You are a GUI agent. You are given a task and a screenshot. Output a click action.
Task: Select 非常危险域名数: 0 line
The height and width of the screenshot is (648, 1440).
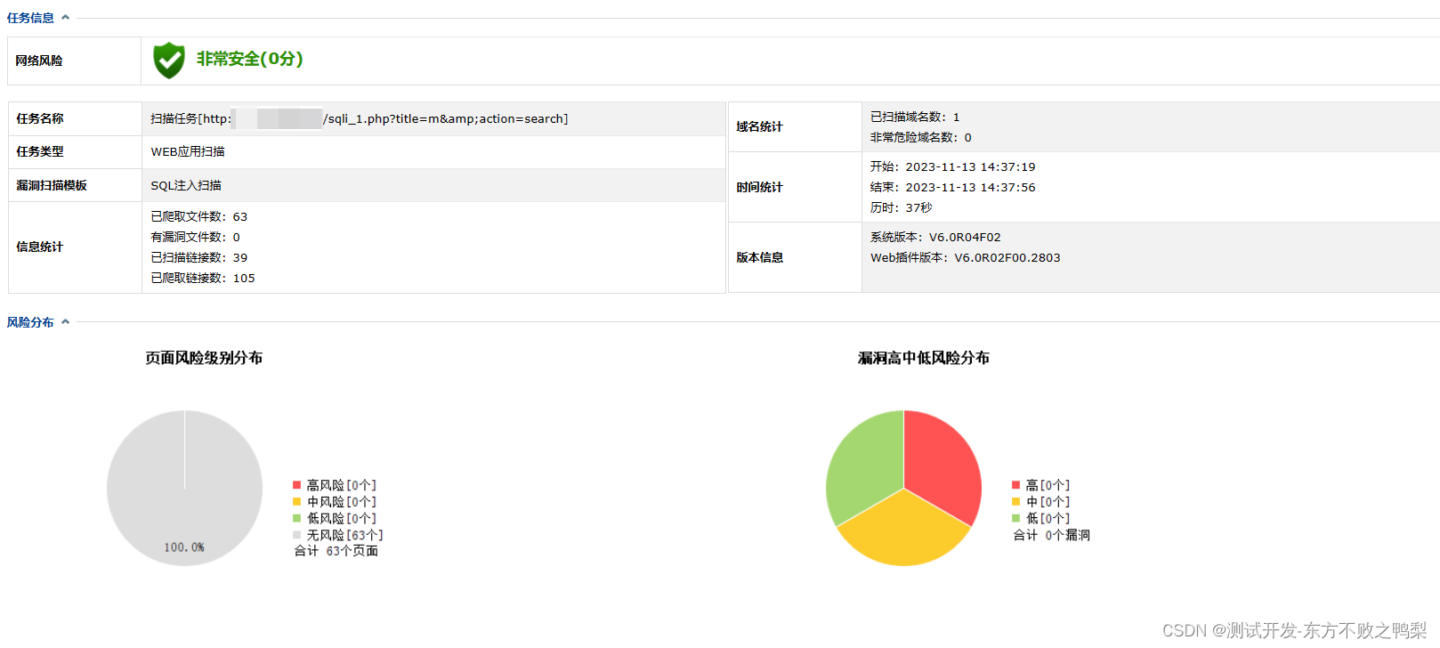point(921,137)
